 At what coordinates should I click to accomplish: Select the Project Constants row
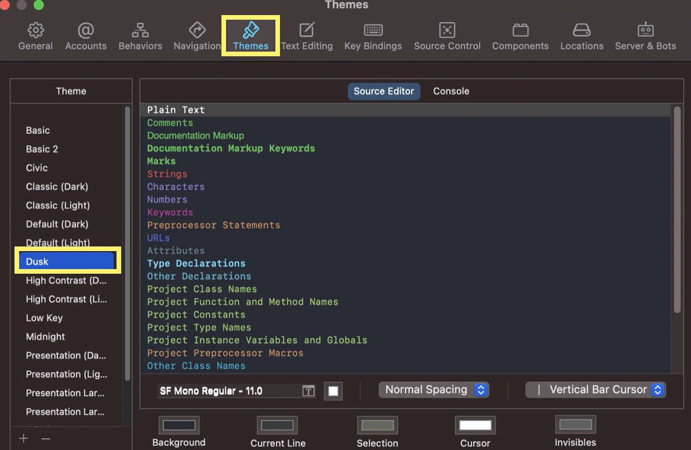pos(405,315)
